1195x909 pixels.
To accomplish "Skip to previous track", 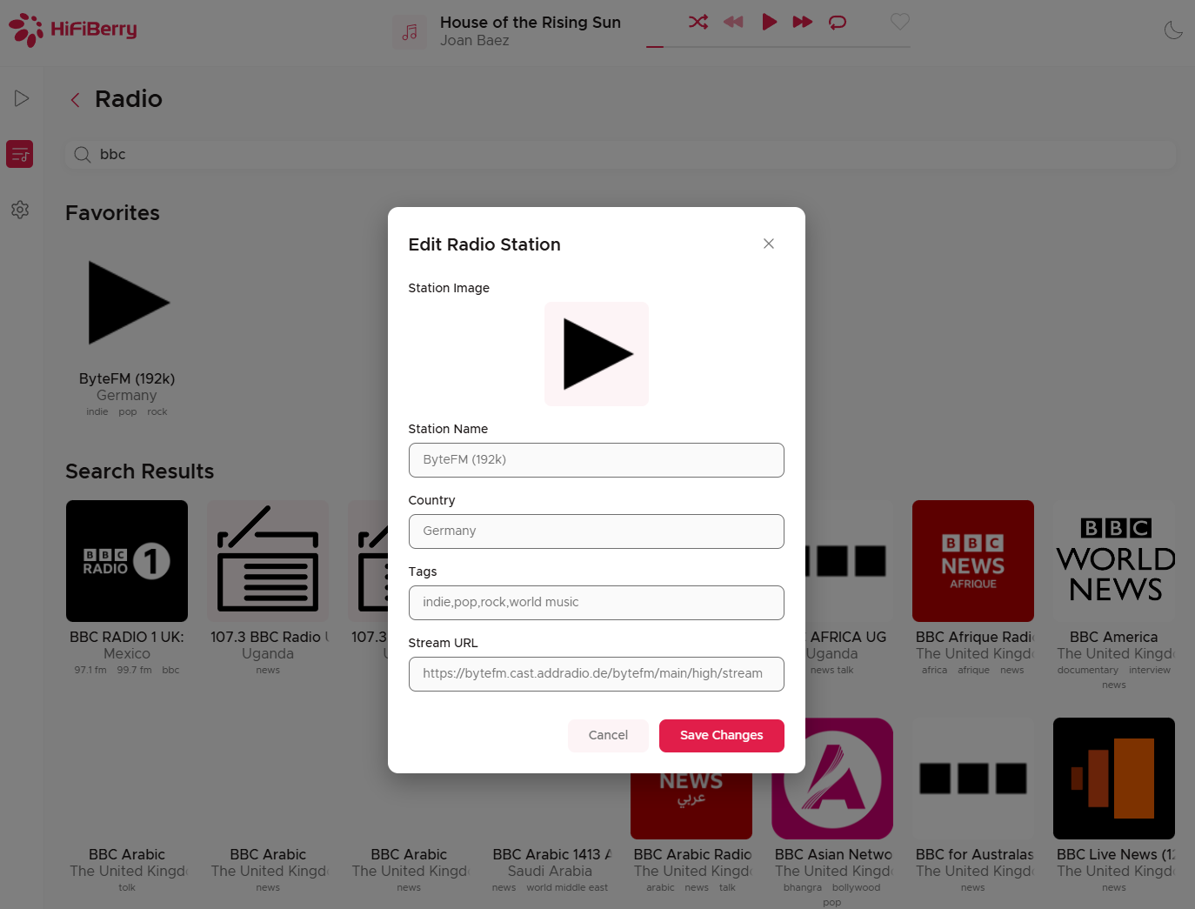I will [x=733, y=22].
